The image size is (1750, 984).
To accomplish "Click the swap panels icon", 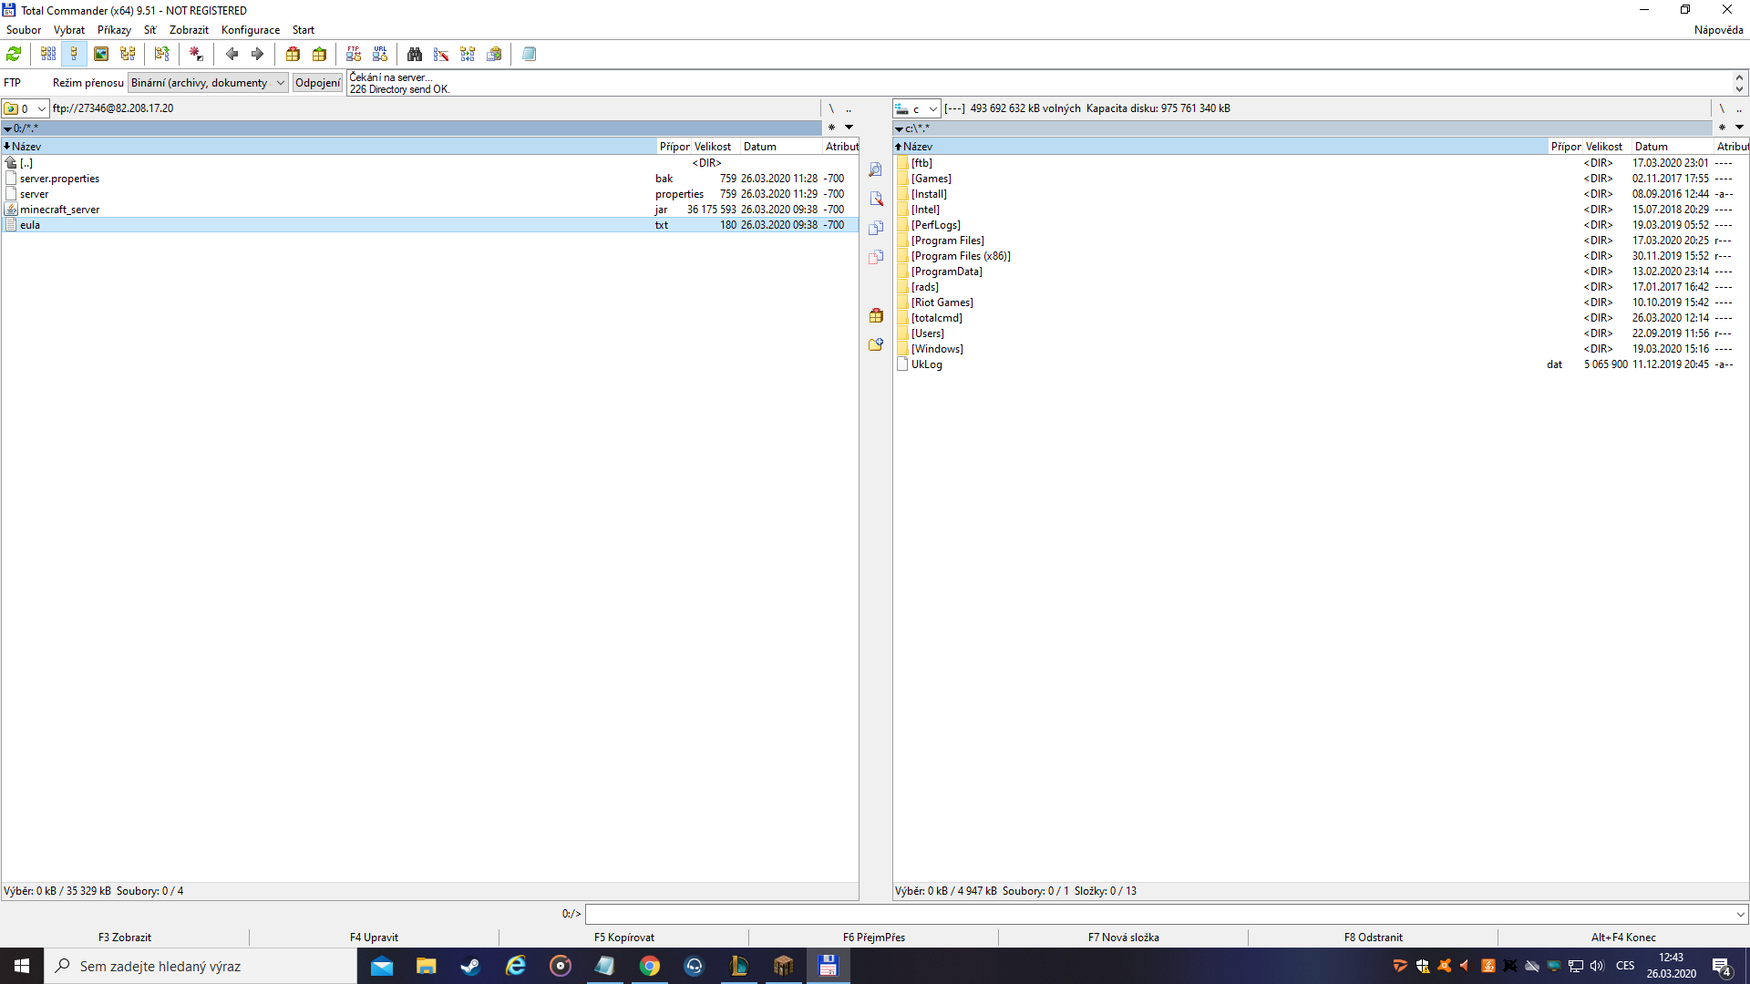I will tap(162, 54).
